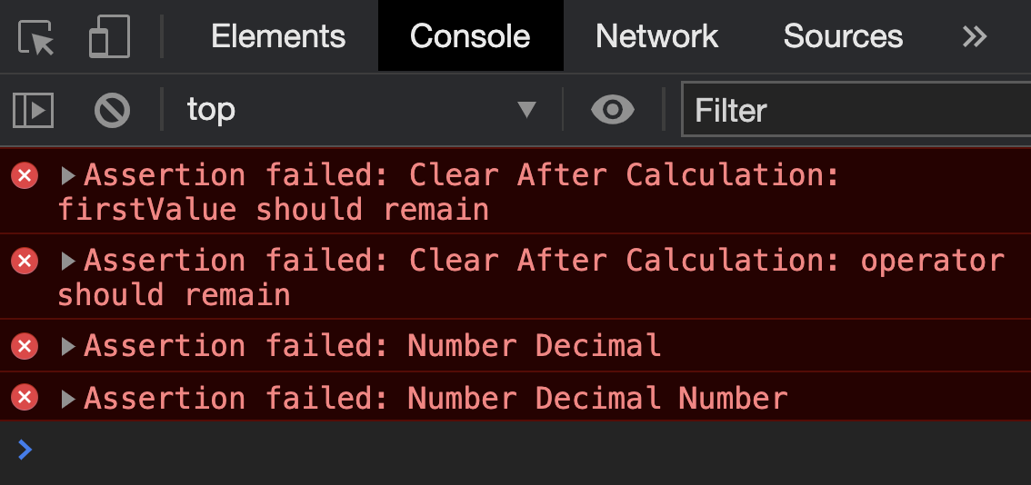Click the error icon on Number Decimal Number row
Image resolution: width=1031 pixels, height=485 pixels.
point(25,398)
